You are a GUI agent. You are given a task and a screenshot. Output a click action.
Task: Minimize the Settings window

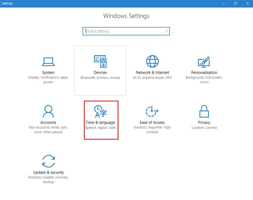pos(224,4)
